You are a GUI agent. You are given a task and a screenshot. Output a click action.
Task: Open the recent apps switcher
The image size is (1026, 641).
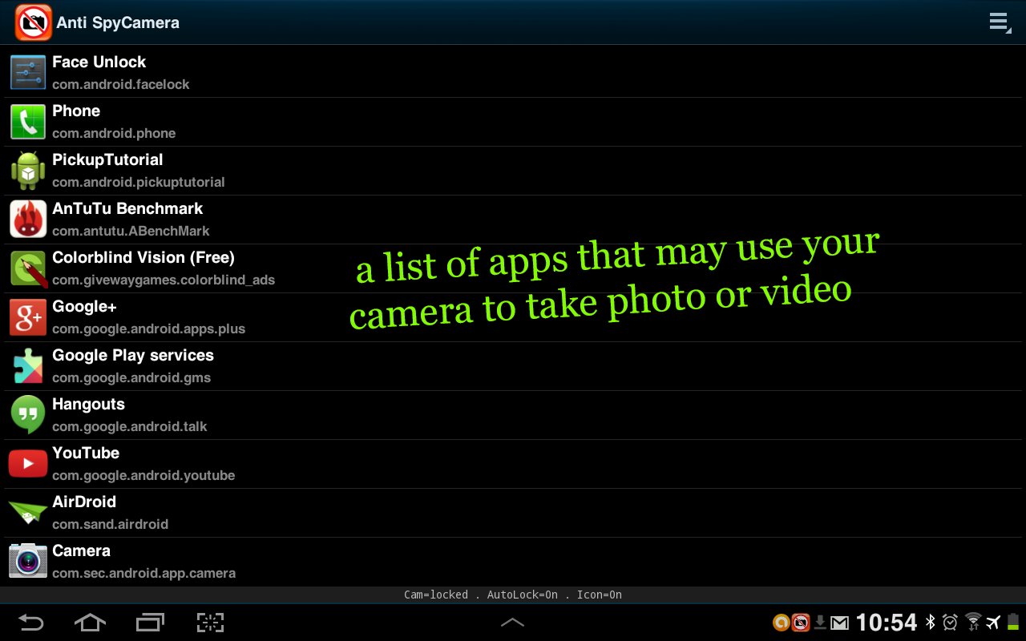pyautogui.click(x=150, y=623)
